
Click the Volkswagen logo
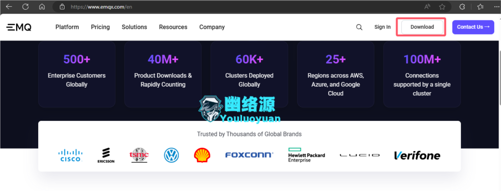pyautogui.click(x=172, y=155)
